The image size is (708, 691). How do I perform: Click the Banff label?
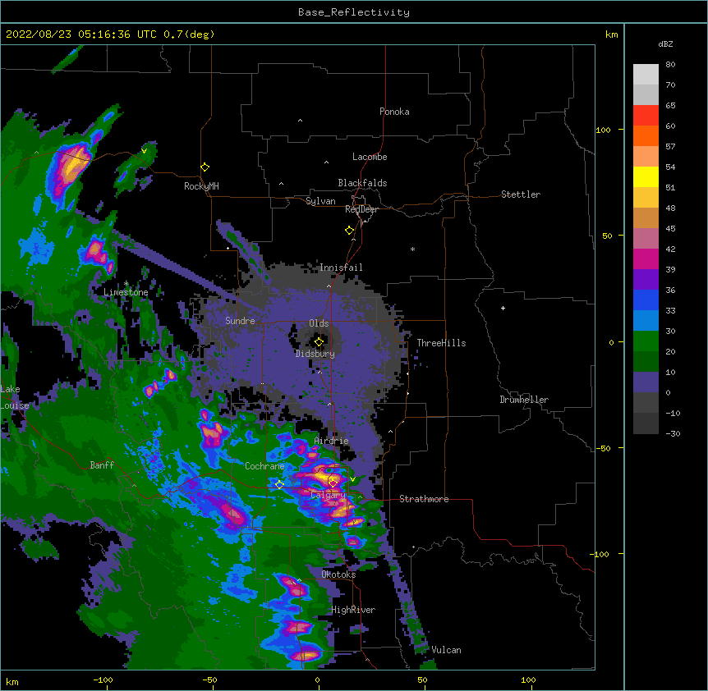(102, 465)
